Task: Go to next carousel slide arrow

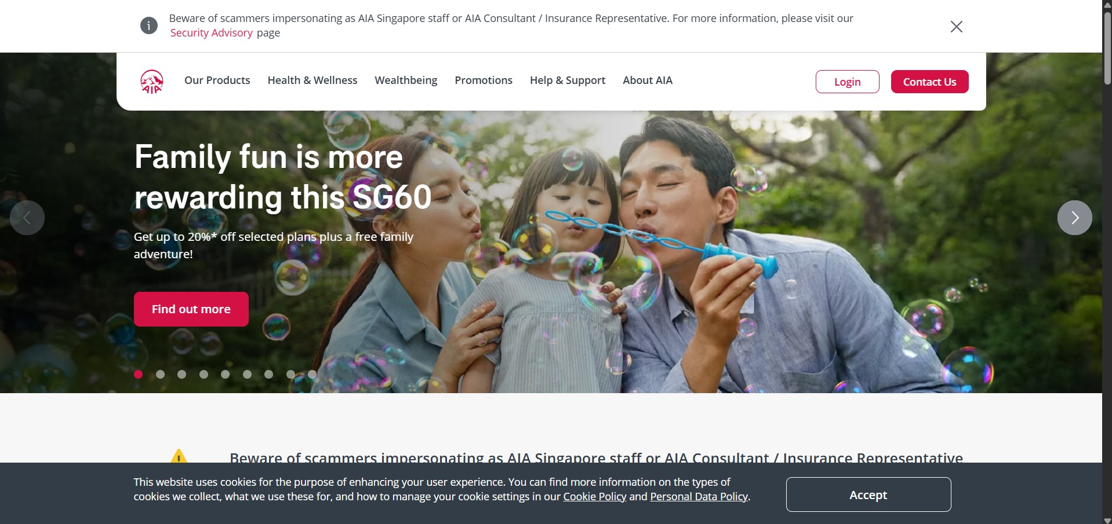Action: pyautogui.click(x=1074, y=218)
